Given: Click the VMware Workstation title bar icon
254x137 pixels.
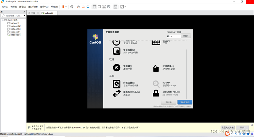Looking at the screenshot, I should click(2, 2).
